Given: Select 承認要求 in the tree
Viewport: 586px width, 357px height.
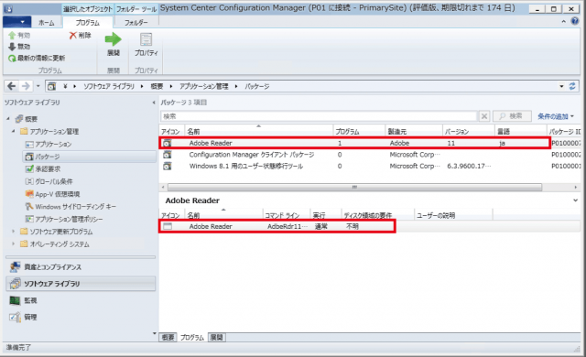Looking at the screenshot, I should pyautogui.click(x=43, y=169).
